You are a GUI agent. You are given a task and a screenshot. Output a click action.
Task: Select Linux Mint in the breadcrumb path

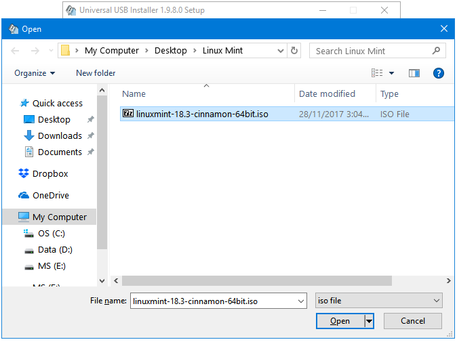pyautogui.click(x=222, y=50)
